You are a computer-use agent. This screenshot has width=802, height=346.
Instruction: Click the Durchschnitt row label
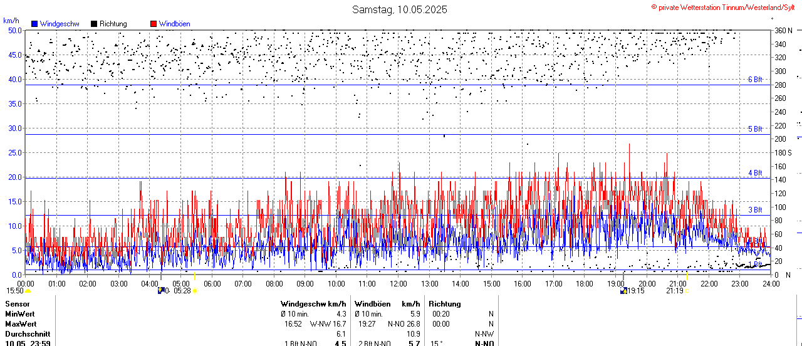[26, 334]
